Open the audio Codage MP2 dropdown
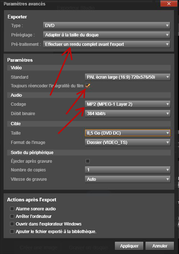This screenshot has height=254, width=179. point(127,104)
